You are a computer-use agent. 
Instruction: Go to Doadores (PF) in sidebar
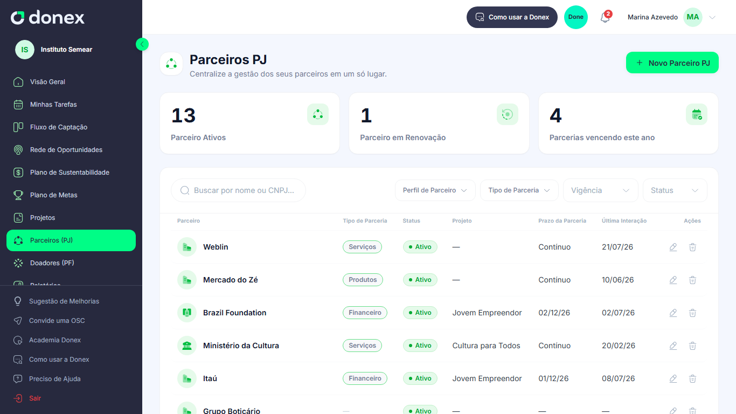71,263
